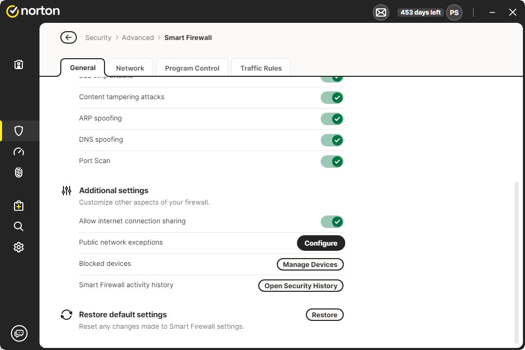Click the DNS spoofing label
Image resolution: width=525 pixels, height=350 pixels.
(101, 140)
